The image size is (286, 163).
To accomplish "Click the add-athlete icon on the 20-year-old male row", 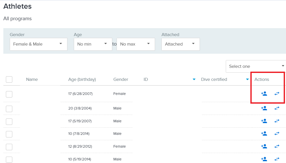I will pyautogui.click(x=264, y=108).
